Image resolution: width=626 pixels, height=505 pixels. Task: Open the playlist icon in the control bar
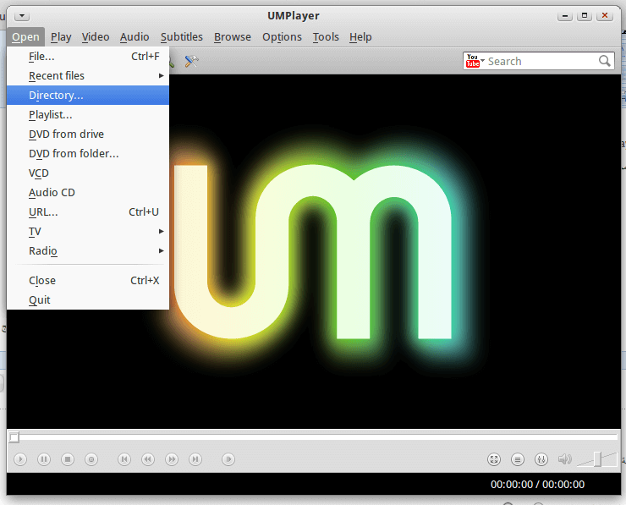518,459
